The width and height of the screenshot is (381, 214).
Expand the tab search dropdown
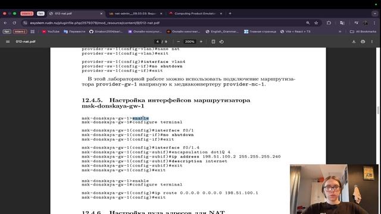pos(374,14)
